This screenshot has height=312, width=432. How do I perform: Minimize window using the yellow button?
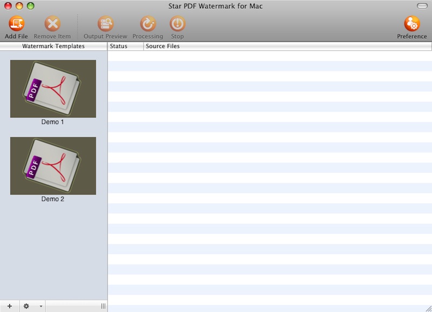pos(19,5)
